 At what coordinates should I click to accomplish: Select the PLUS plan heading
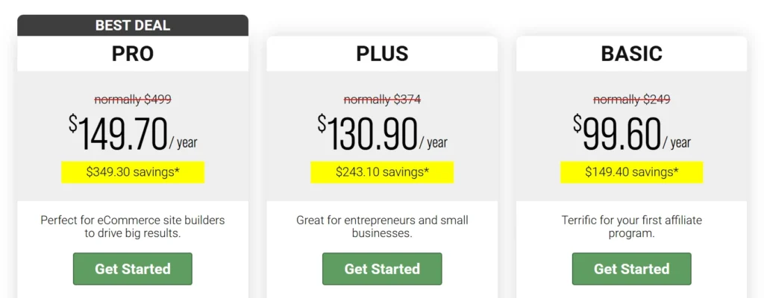(382, 54)
